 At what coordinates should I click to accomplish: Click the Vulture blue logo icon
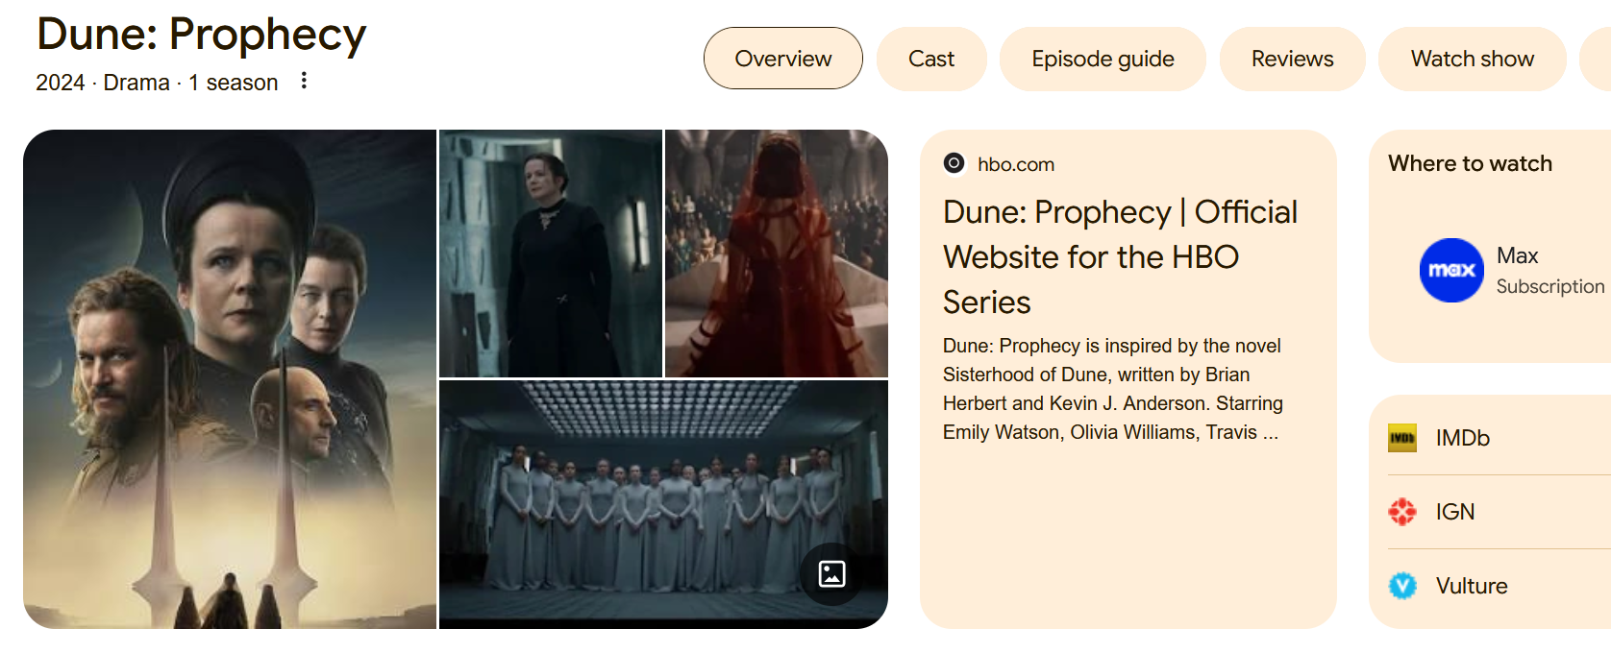[x=1402, y=586]
